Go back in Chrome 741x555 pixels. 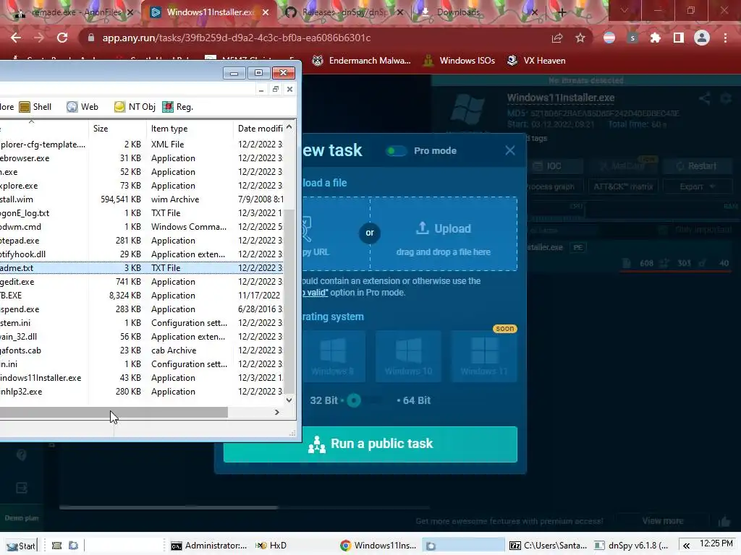(x=16, y=38)
